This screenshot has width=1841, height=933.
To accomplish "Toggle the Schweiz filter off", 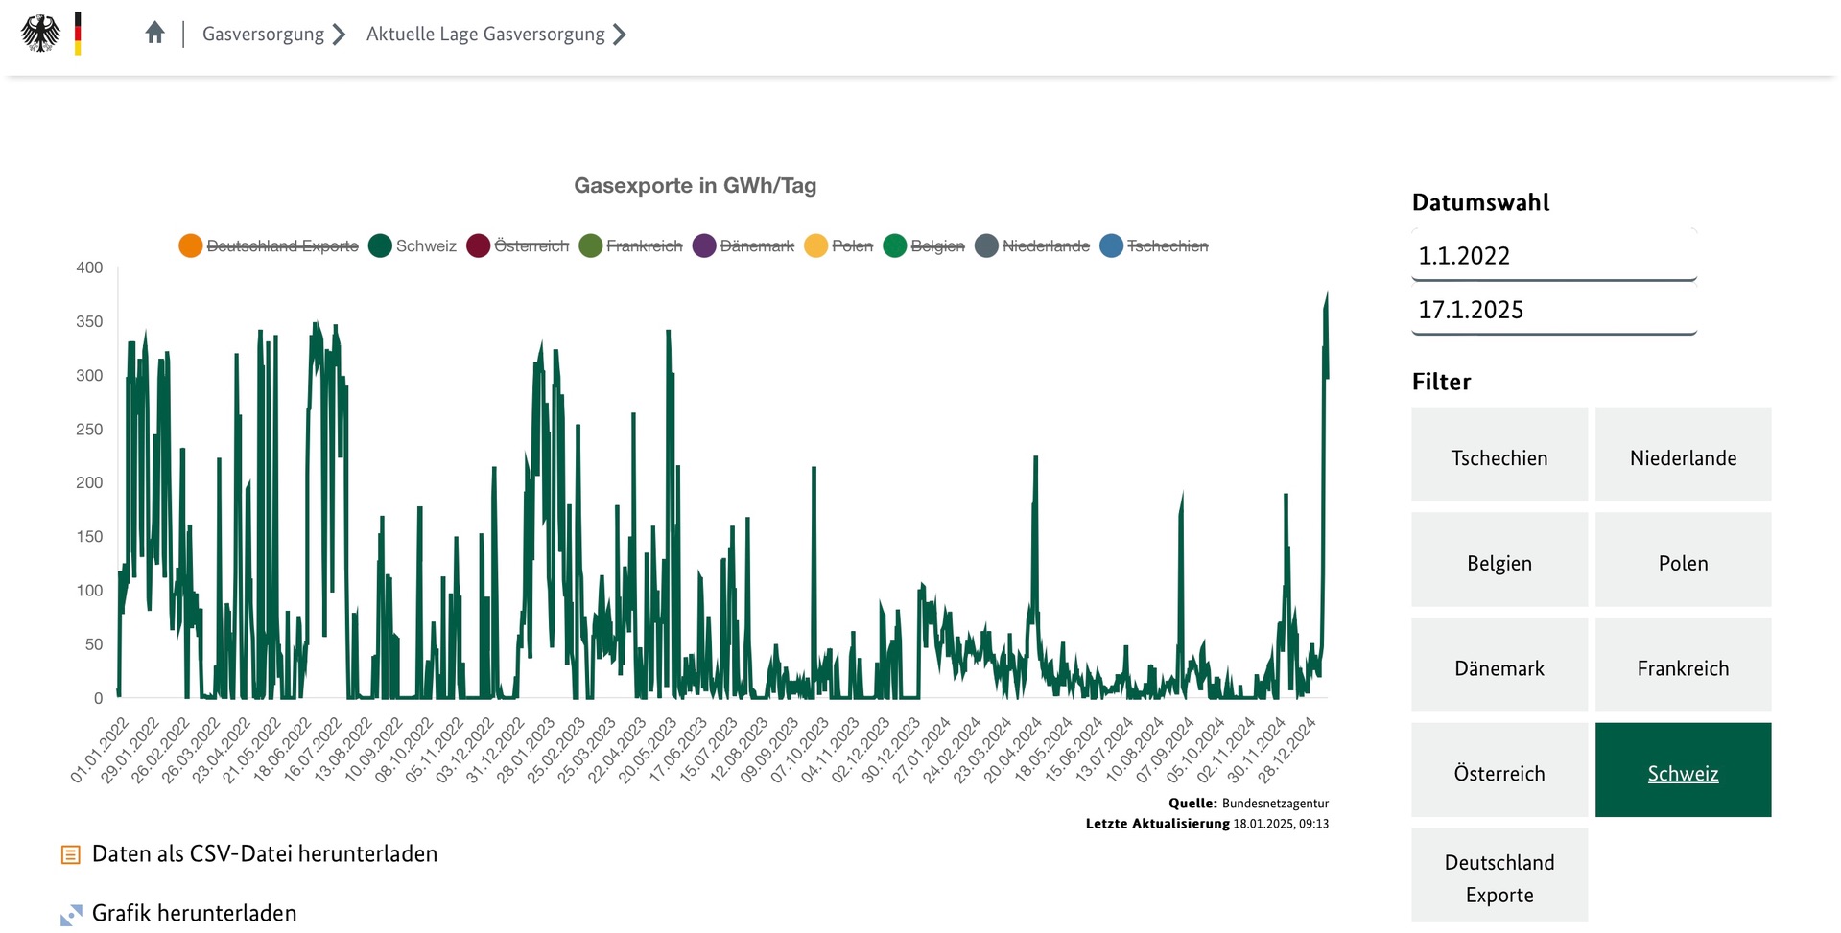I will point(1683,771).
